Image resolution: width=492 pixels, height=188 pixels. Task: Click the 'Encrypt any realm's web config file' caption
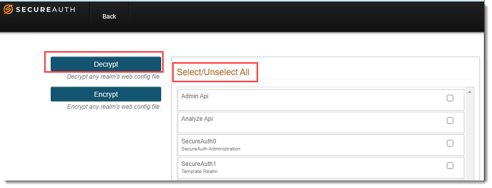tap(114, 107)
